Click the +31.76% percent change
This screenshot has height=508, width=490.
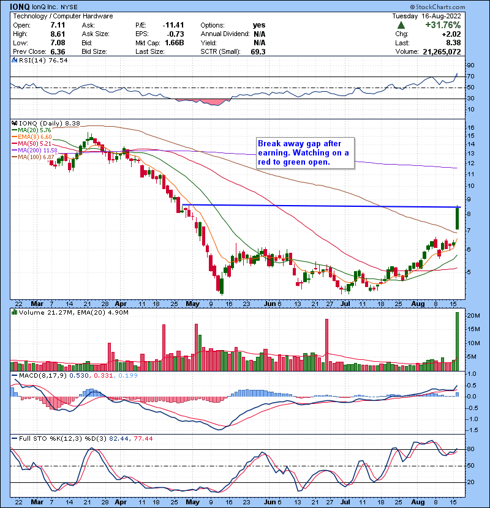443,25
